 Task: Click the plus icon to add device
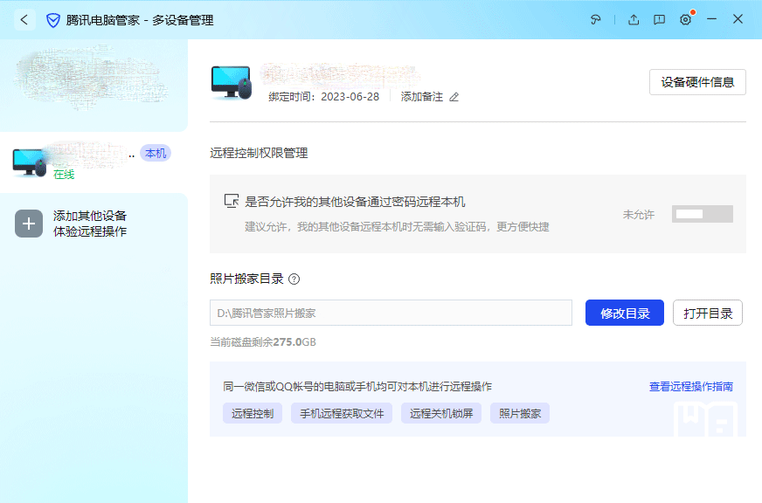point(29,224)
